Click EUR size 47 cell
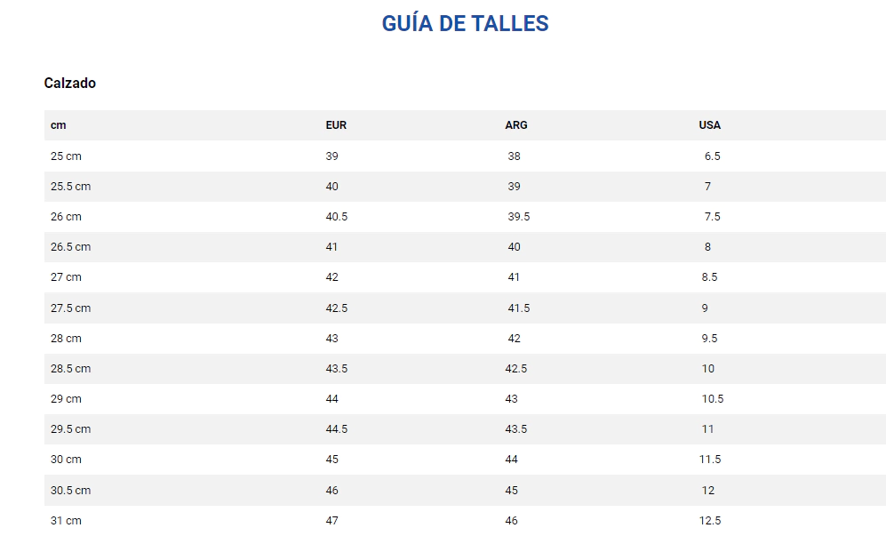This screenshot has height=536, width=886. 332,521
